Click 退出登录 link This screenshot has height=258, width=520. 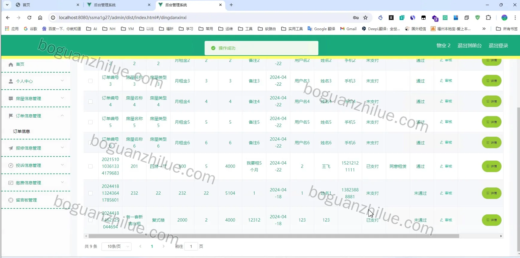[x=498, y=45]
